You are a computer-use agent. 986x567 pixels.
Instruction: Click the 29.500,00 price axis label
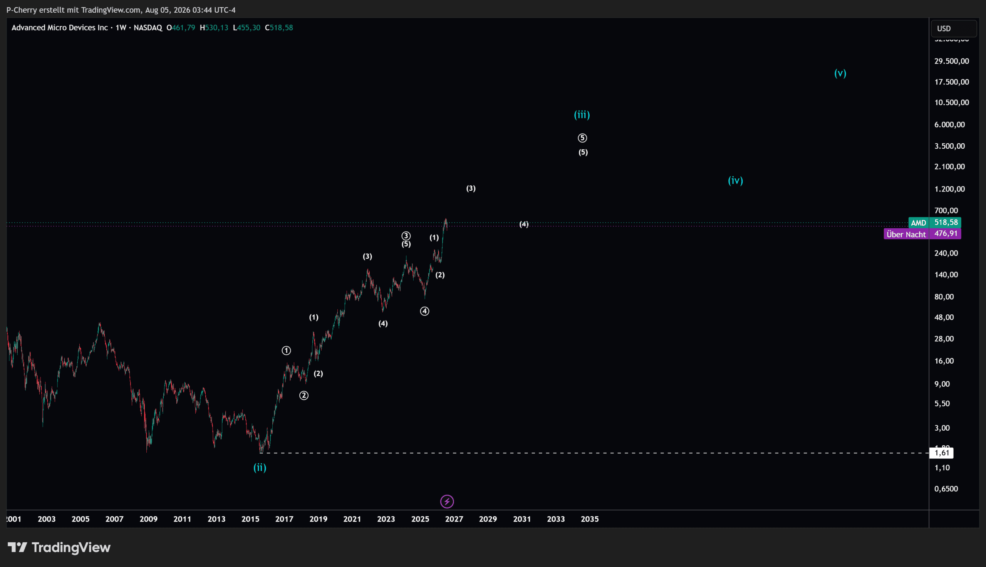point(952,61)
